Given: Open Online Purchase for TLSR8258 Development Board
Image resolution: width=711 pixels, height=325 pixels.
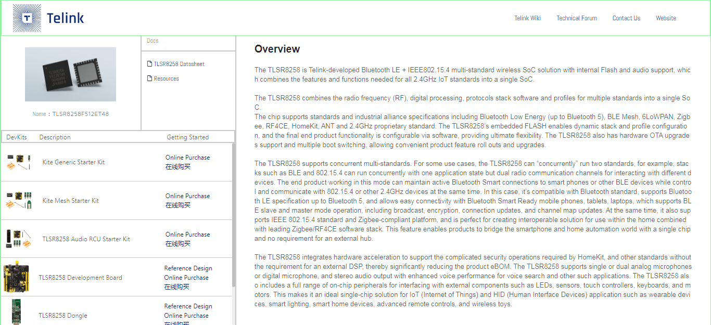Looking at the screenshot, I should click(x=186, y=278).
